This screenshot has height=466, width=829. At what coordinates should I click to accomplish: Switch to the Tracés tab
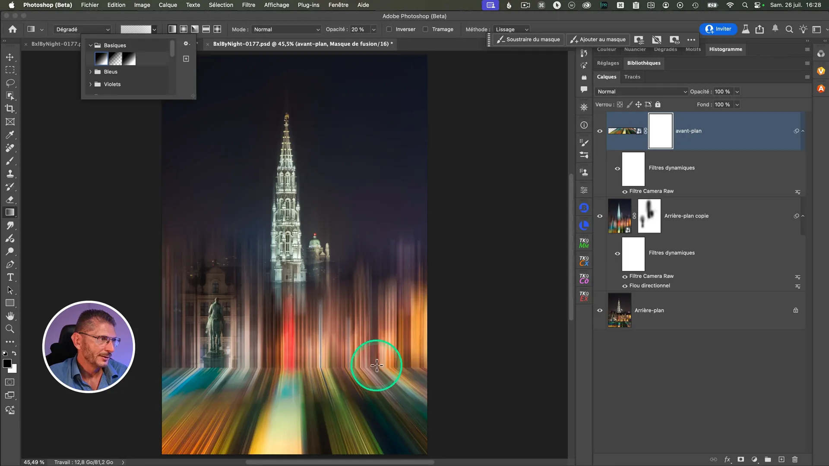[x=632, y=77]
